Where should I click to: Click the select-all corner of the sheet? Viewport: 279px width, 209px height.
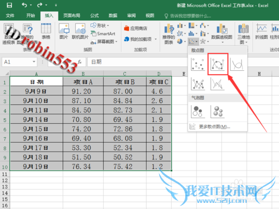[7, 74]
